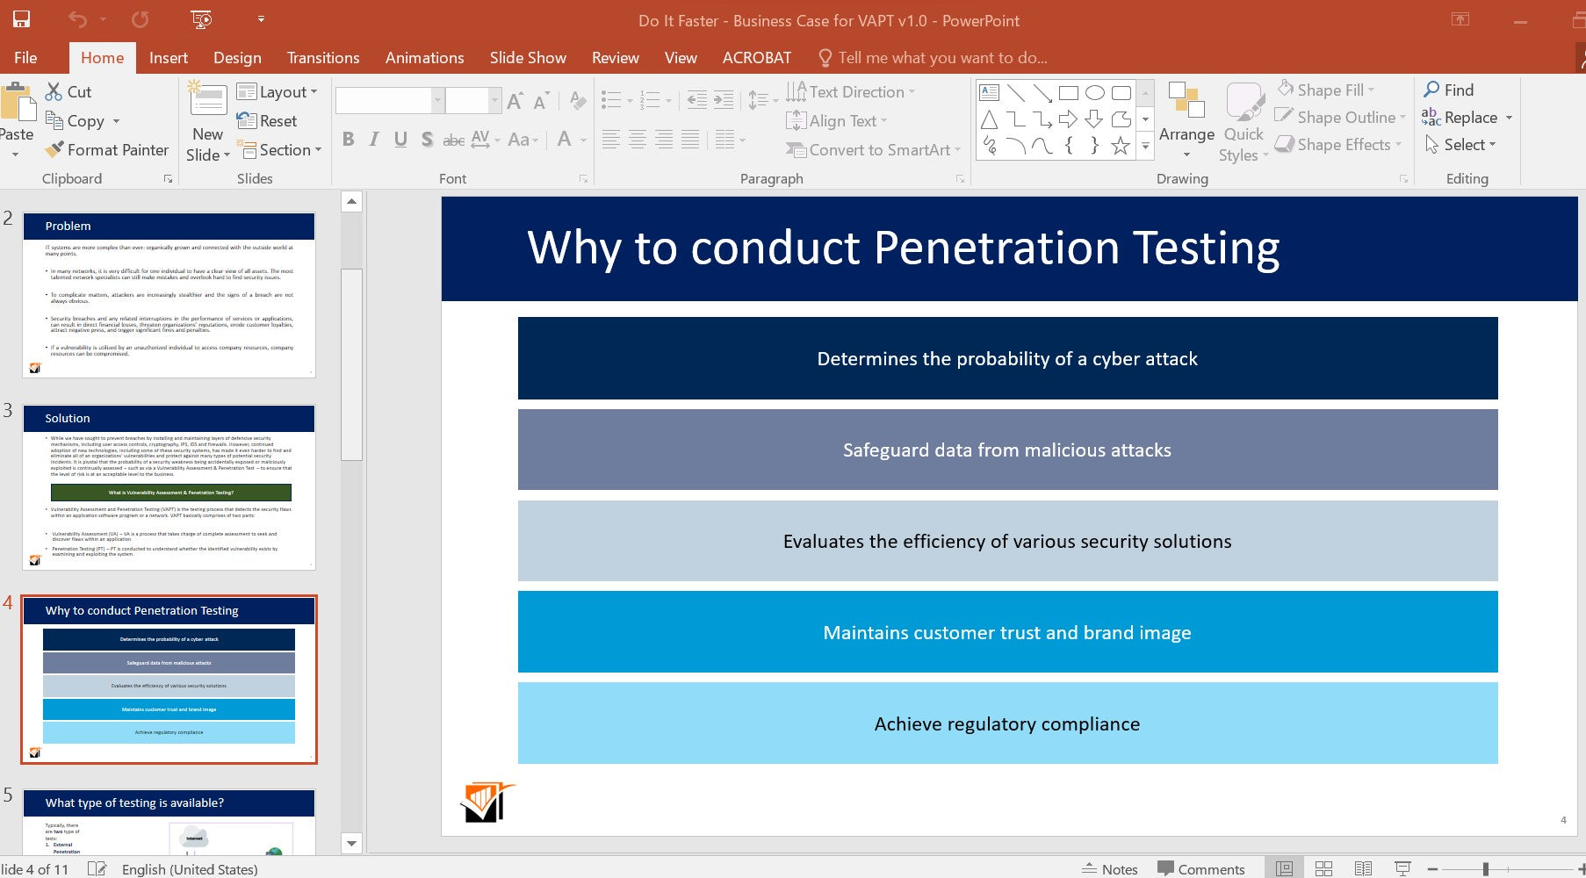
Task: Toggle Italic formatting
Action: click(375, 139)
